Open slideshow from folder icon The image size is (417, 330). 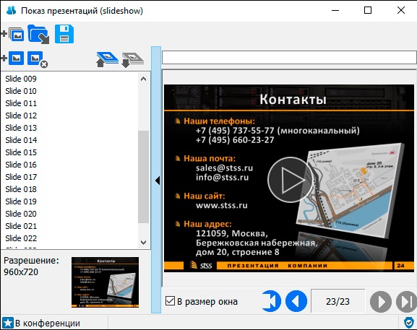click(38, 34)
